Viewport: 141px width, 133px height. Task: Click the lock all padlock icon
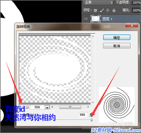[114, 10]
